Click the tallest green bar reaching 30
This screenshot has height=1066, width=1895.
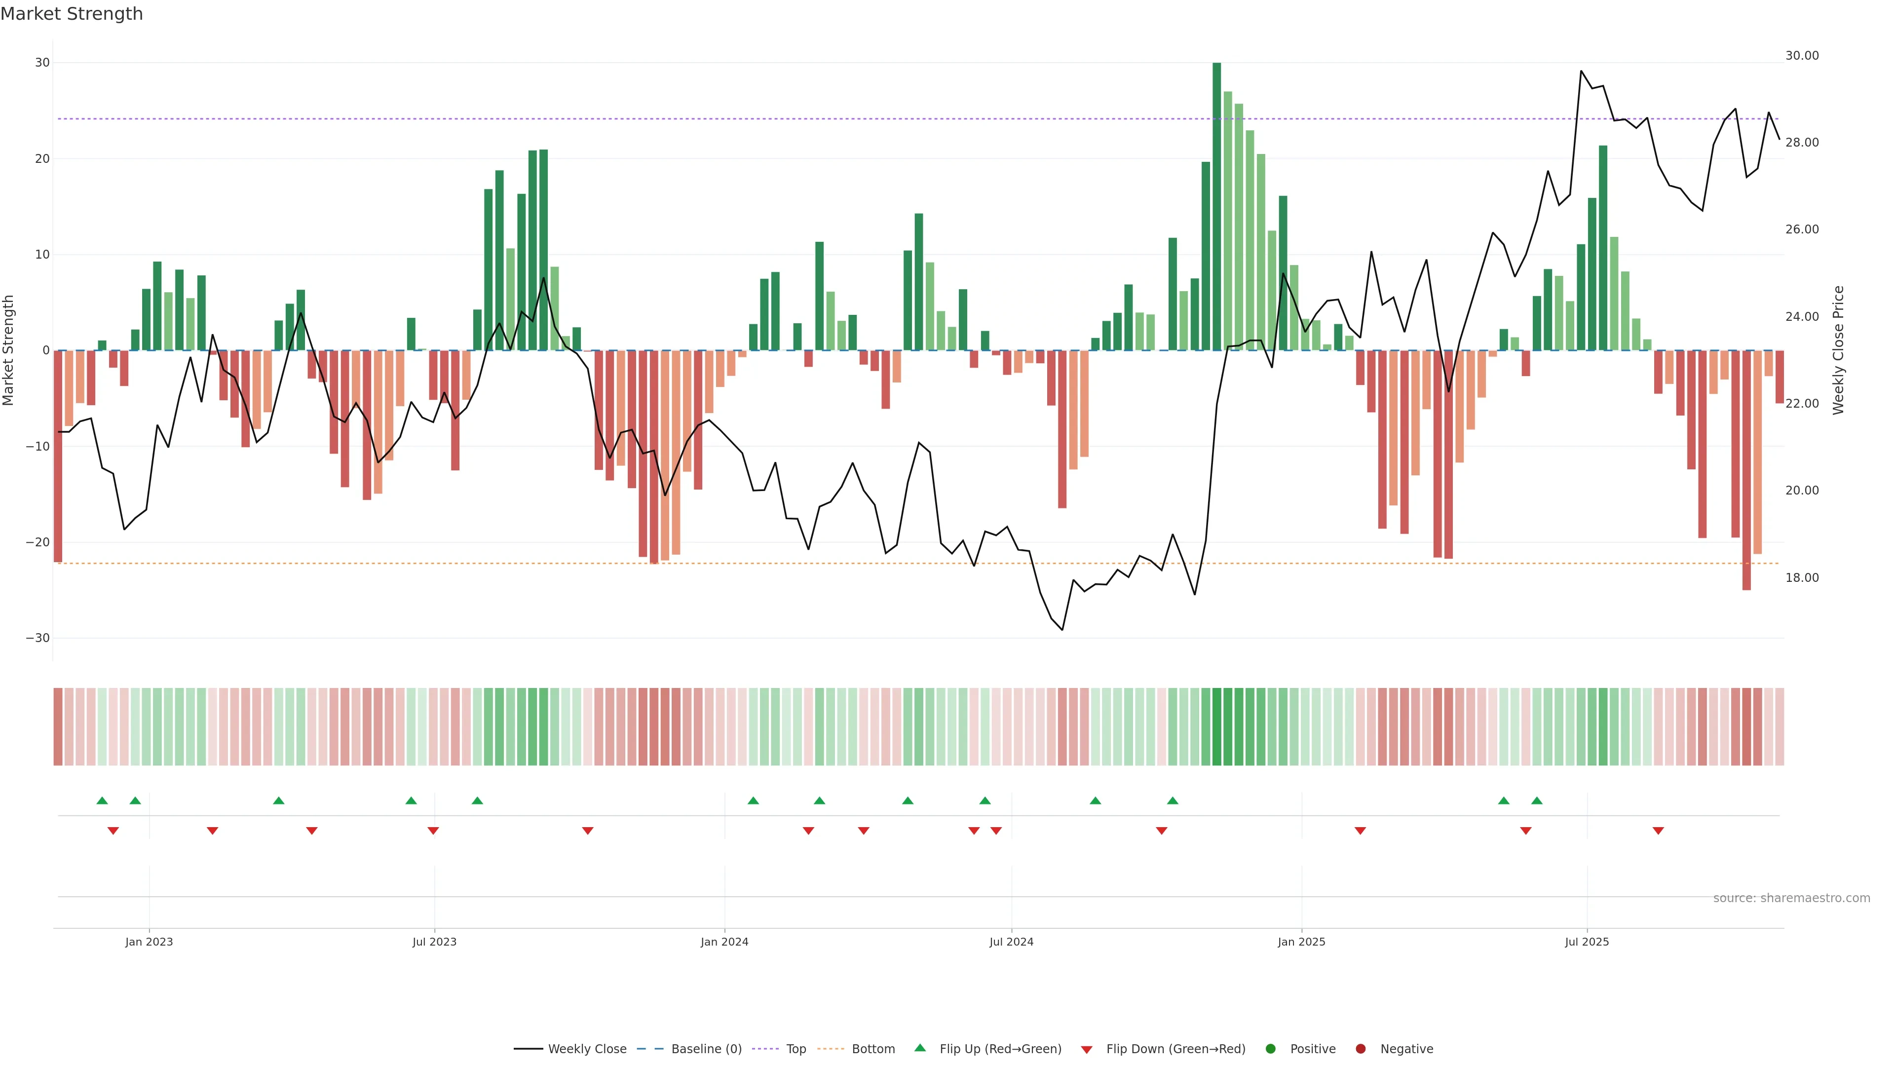point(1217,206)
